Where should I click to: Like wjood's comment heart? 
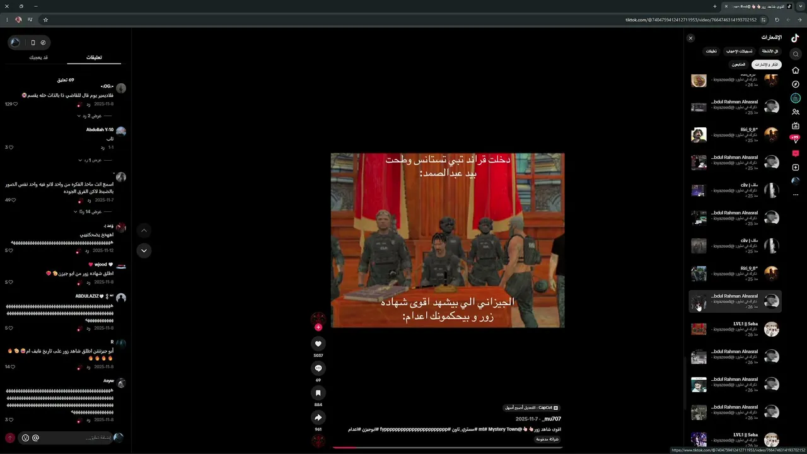point(11,282)
